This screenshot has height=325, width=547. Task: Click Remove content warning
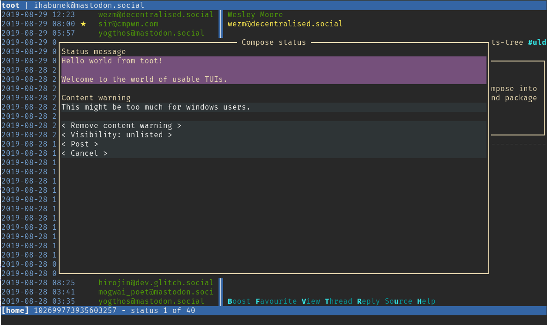pyautogui.click(x=121, y=126)
